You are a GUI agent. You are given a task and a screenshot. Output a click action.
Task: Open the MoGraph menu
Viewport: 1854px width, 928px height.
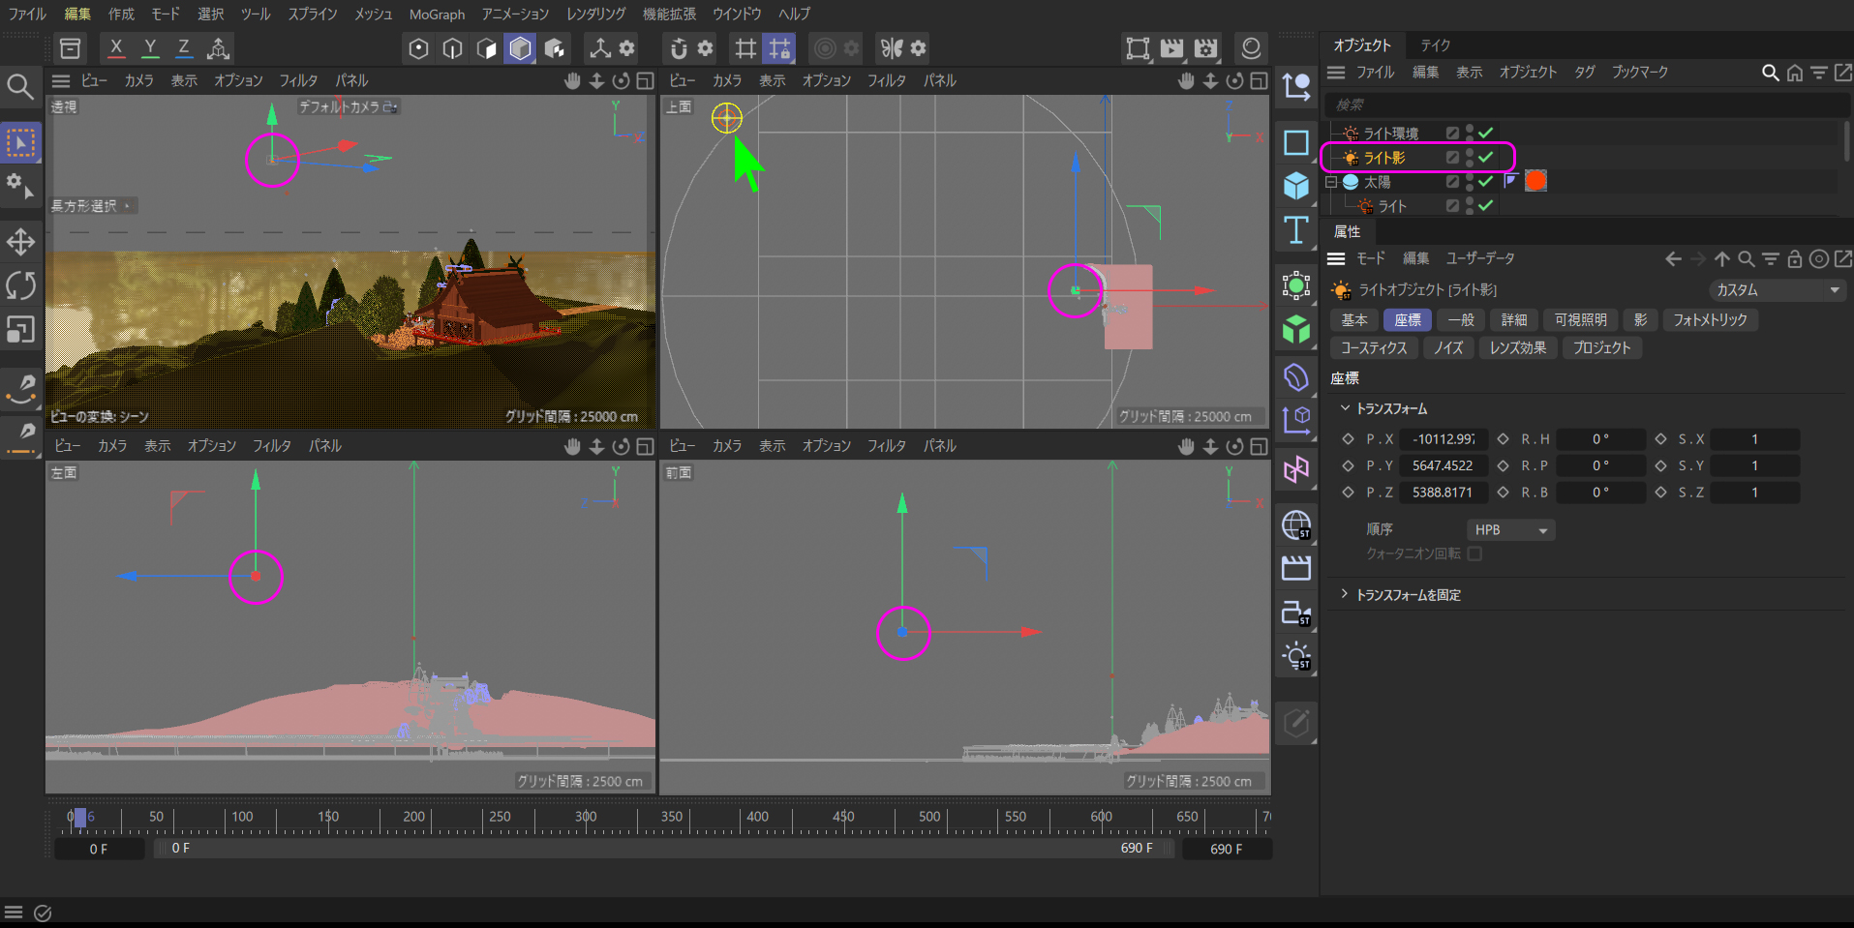(437, 15)
